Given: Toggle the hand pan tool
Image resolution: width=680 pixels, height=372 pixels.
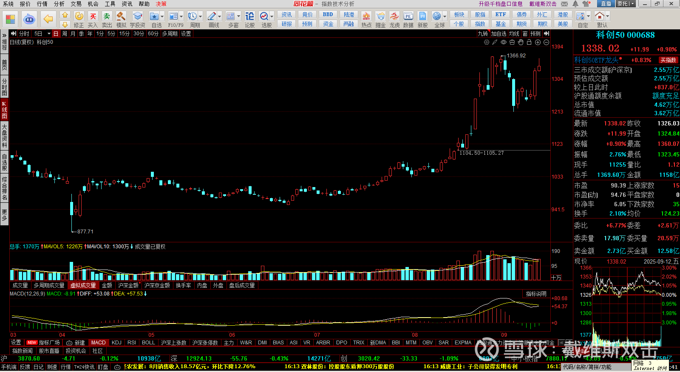Looking at the screenshot, I should (521, 42).
